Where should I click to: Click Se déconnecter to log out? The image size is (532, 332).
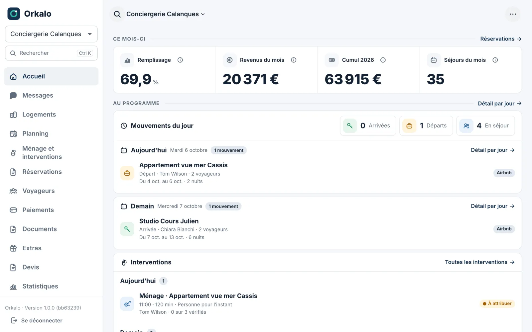click(x=37, y=321)
